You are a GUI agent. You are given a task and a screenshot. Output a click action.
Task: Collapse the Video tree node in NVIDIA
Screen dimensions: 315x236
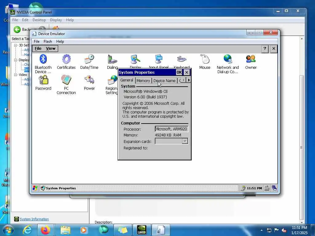click(16, 75)
